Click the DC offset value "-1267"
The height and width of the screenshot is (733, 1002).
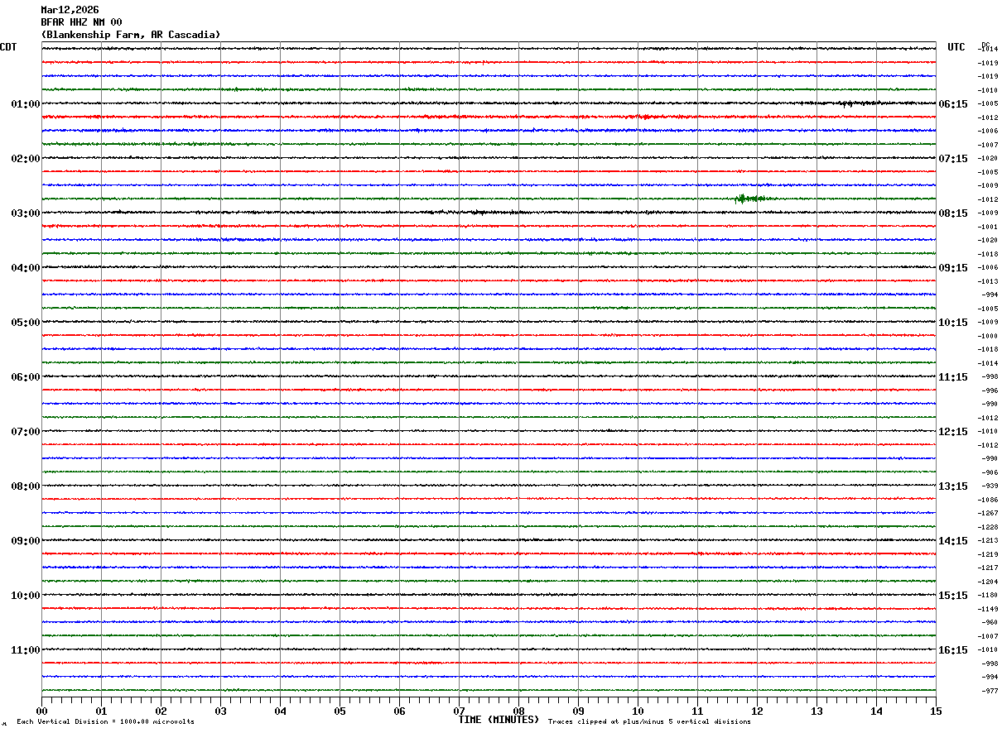[x=988, y=514]
